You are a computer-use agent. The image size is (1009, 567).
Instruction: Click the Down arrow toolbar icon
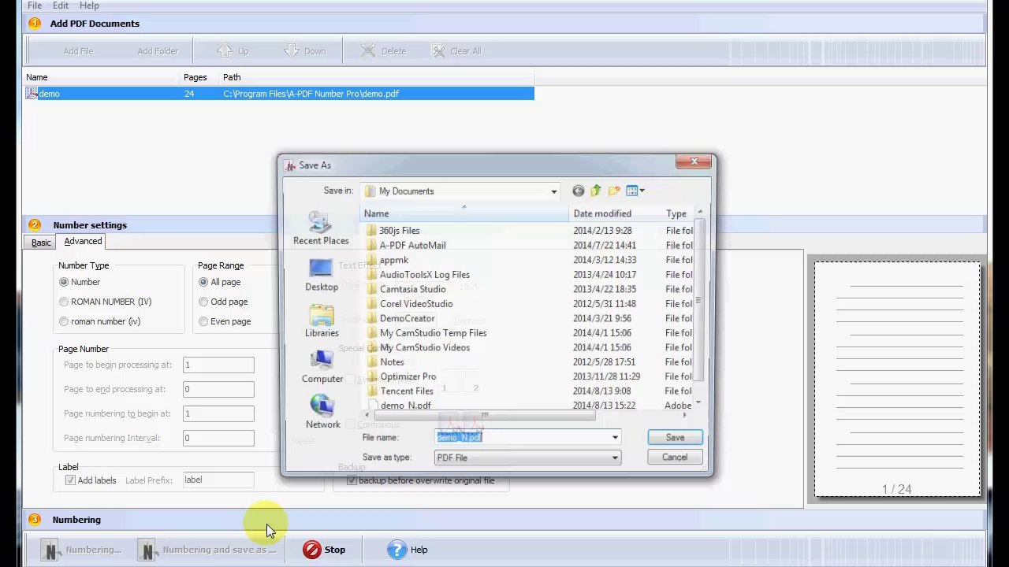point(292,51)
